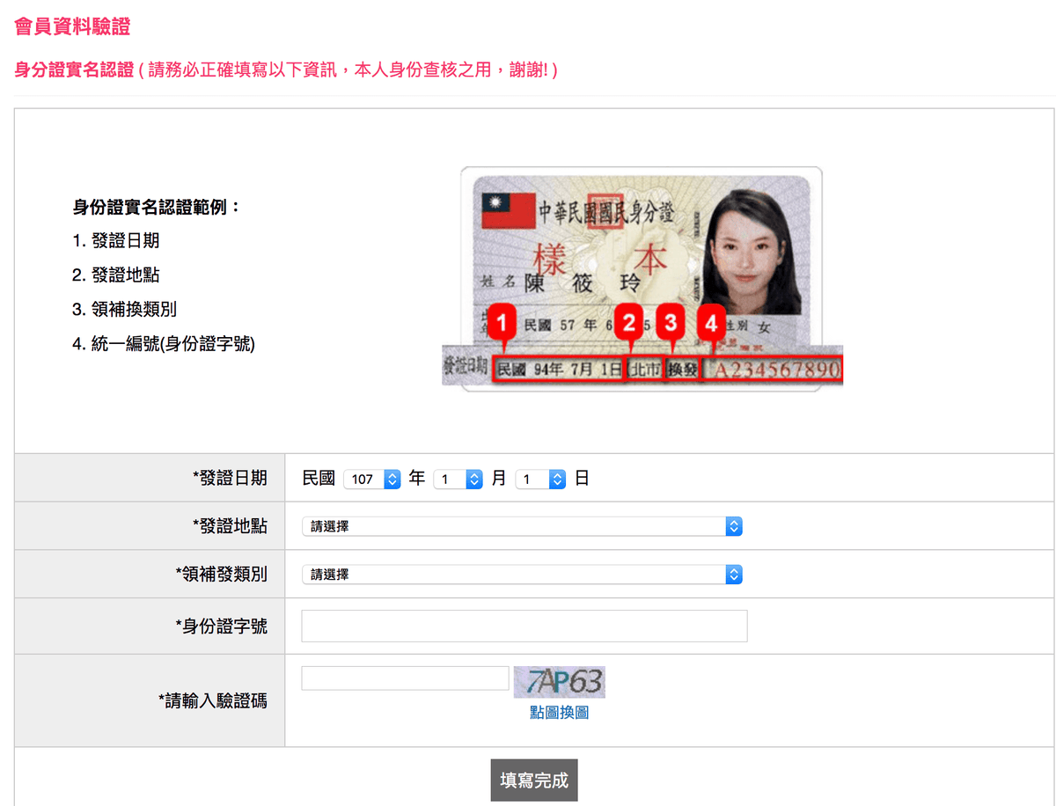The height and width of the screenshot is (806, 1056).
Task: Click the 會員資料驗證 page heading
Action: click(72, 26)
